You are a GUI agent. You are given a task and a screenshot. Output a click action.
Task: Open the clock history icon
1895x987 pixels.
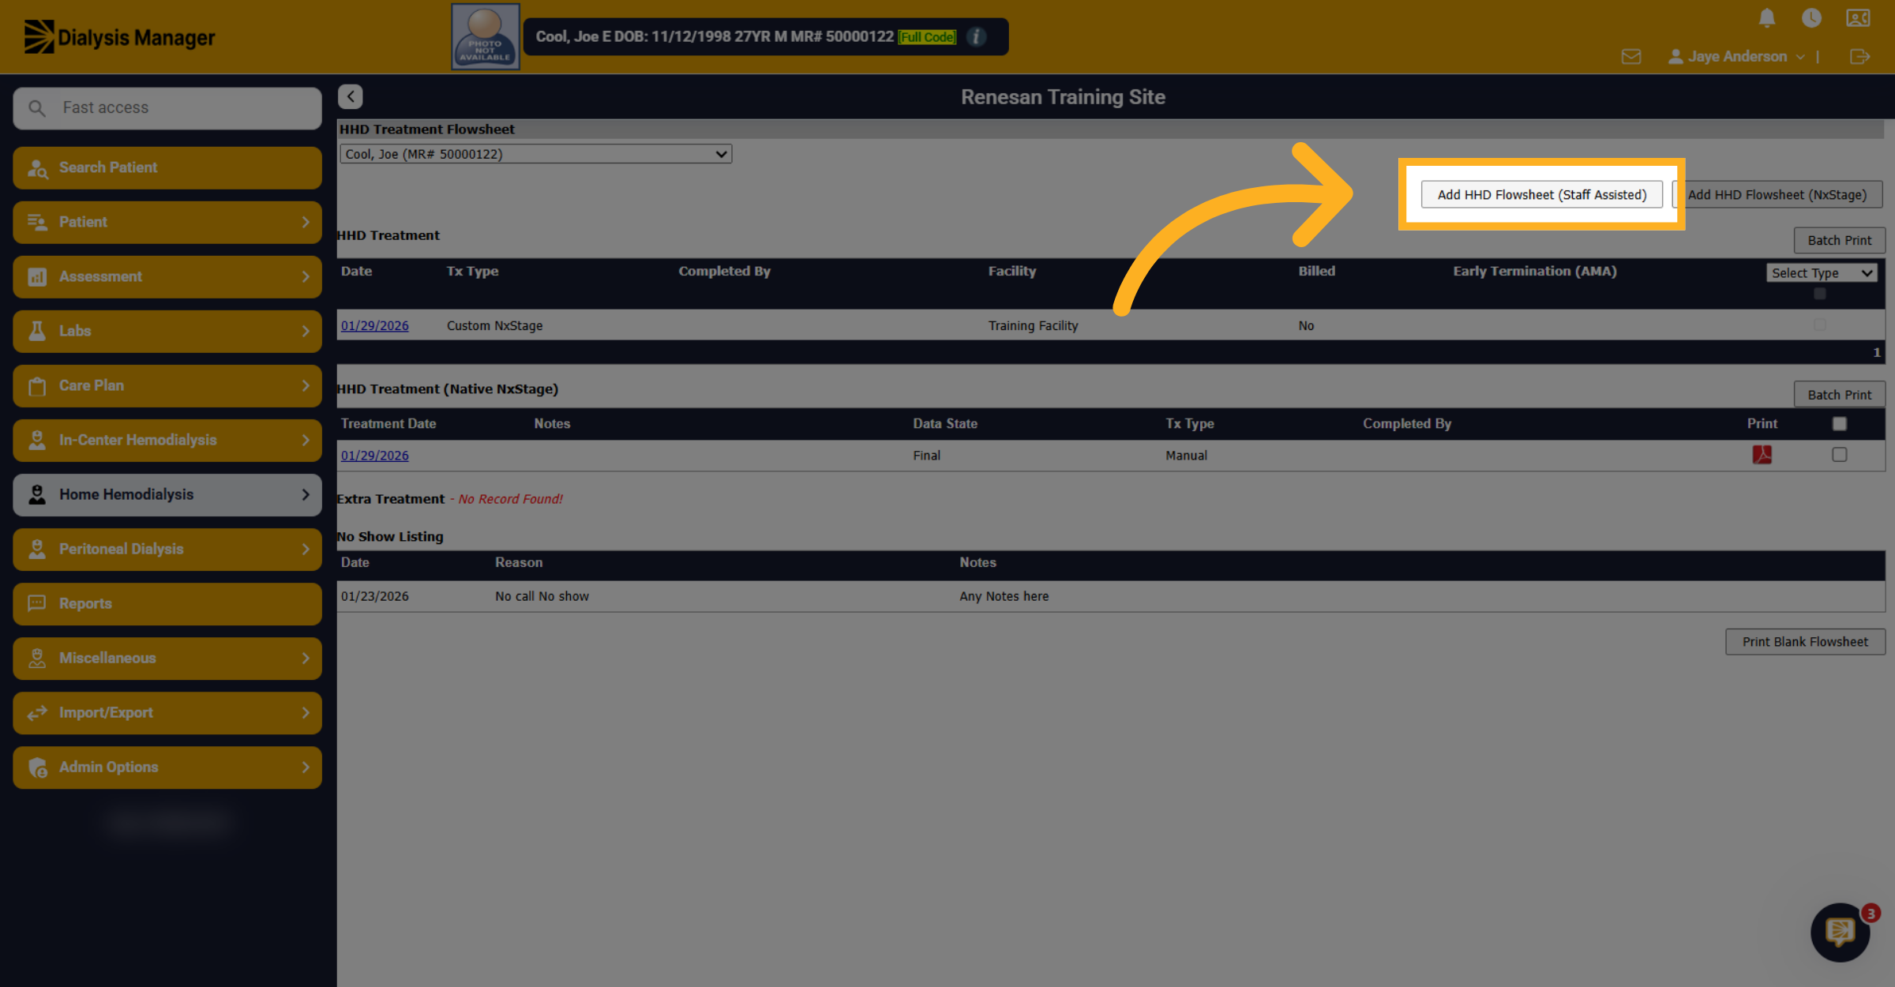[1811, 17]
